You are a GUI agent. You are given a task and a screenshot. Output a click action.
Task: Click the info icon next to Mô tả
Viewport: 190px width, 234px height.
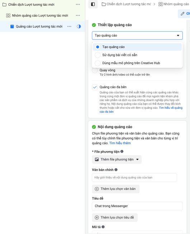point(103,227)
